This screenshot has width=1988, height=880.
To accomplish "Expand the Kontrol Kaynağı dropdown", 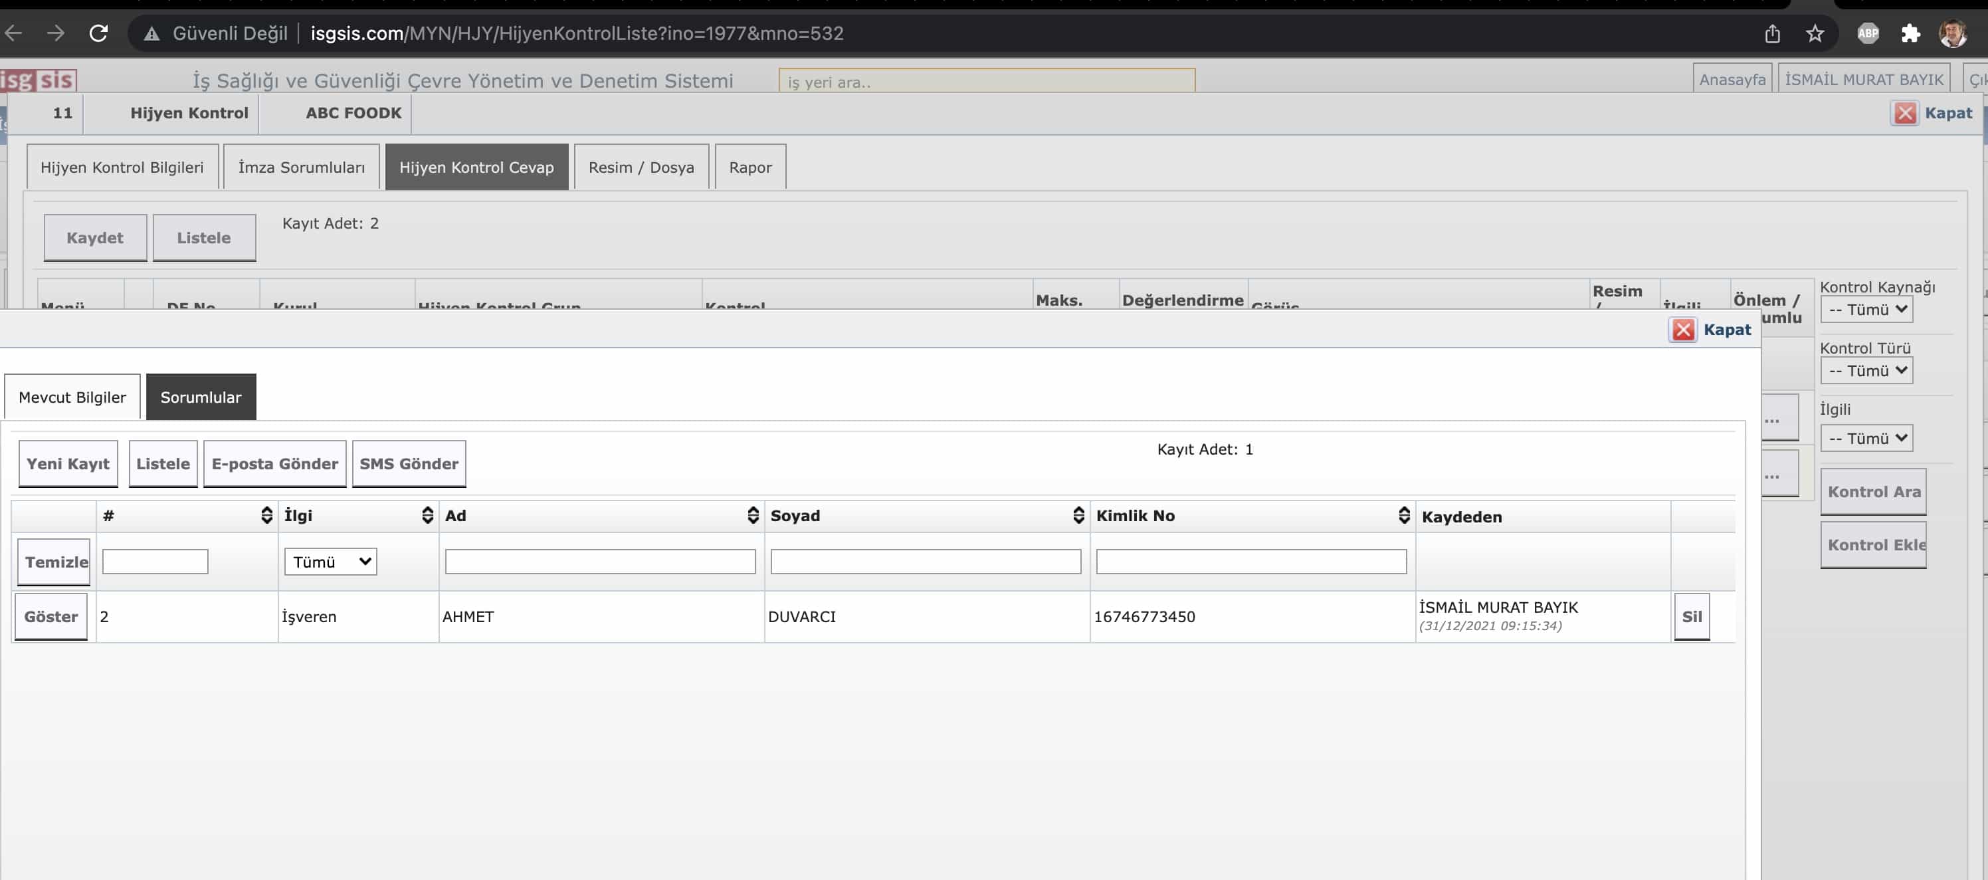I will pyautogui.click(x=1866, y=310).
